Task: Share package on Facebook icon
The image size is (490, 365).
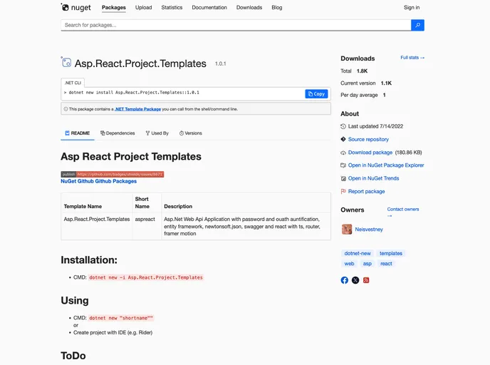Action: (x=345, y=280)
